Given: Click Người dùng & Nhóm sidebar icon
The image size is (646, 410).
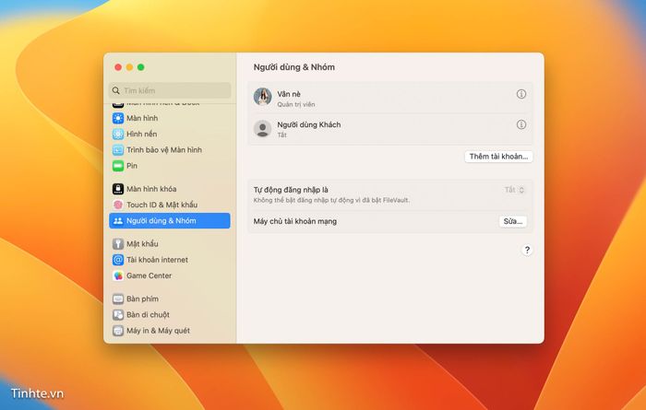Looking at the screenshot, I should (118, 221).
